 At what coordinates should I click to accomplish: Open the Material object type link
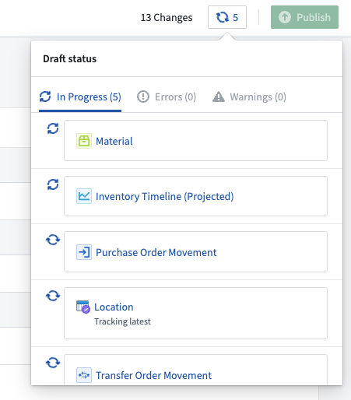tap(114, 141)
